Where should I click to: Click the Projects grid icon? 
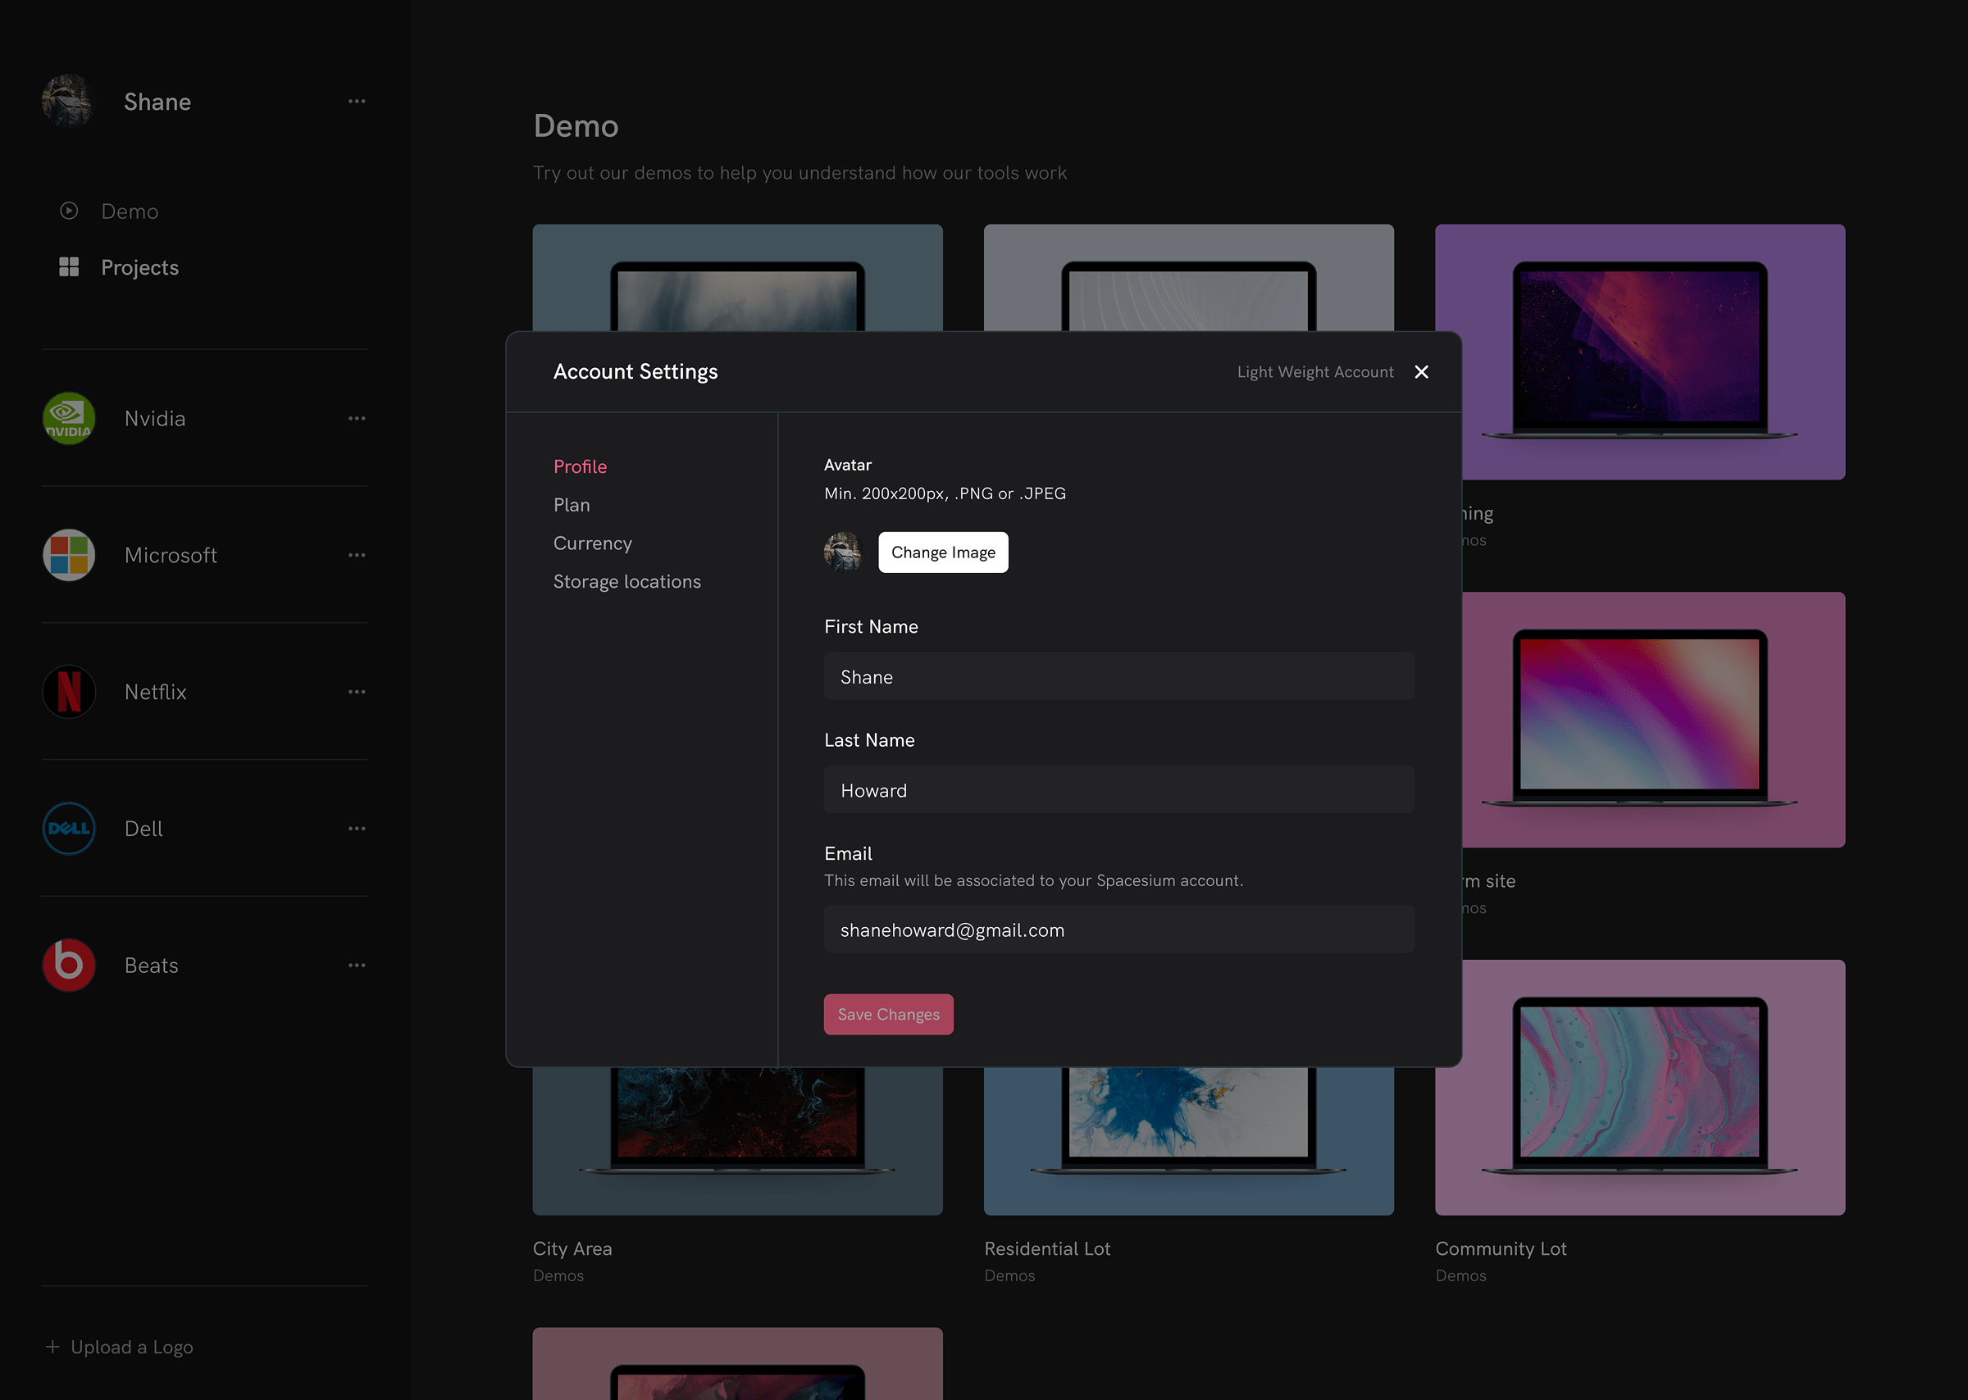coord(68,266)
